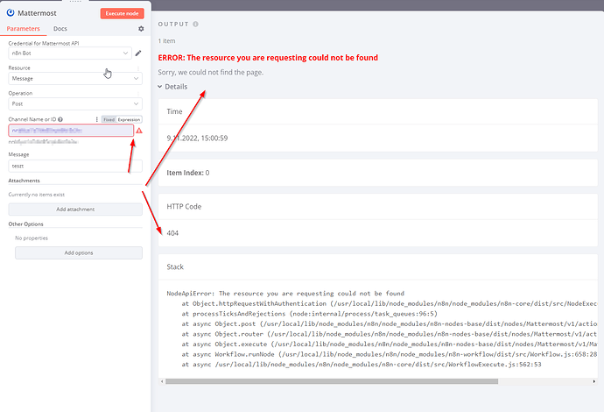Click the Add options button
Screen dimensions: 604x412
point(79,252)
